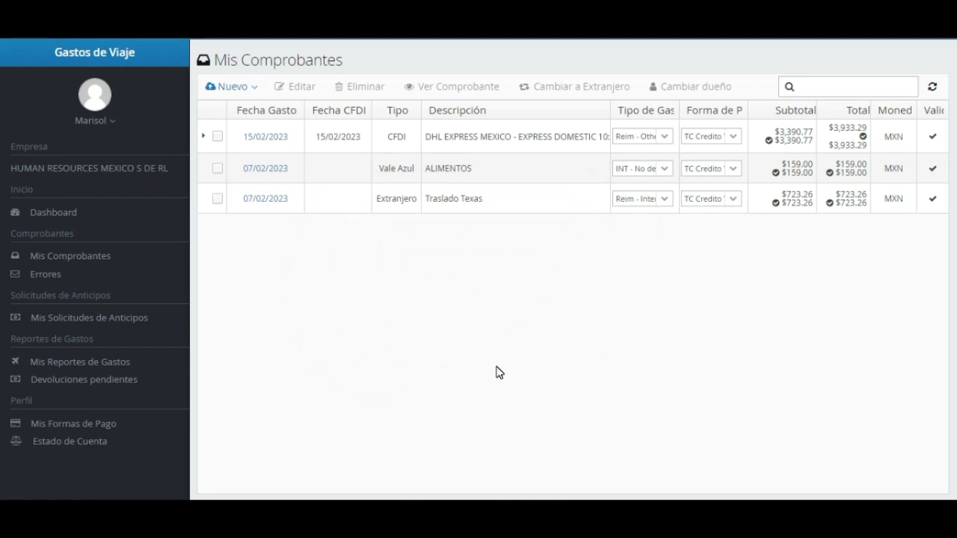Screen dimensions: 957x538
Task: Open Forma de Pago dropdown in DHL row
Action: point(711,136)
